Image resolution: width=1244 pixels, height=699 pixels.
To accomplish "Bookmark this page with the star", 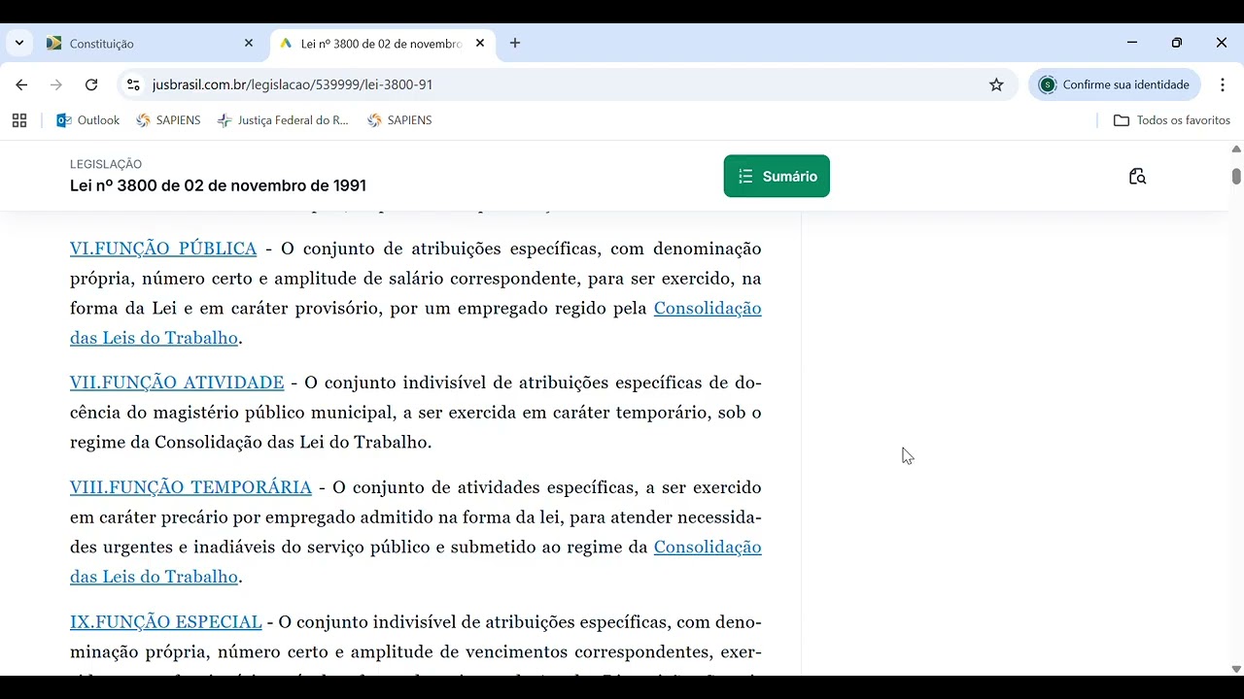I will point(996,84).
